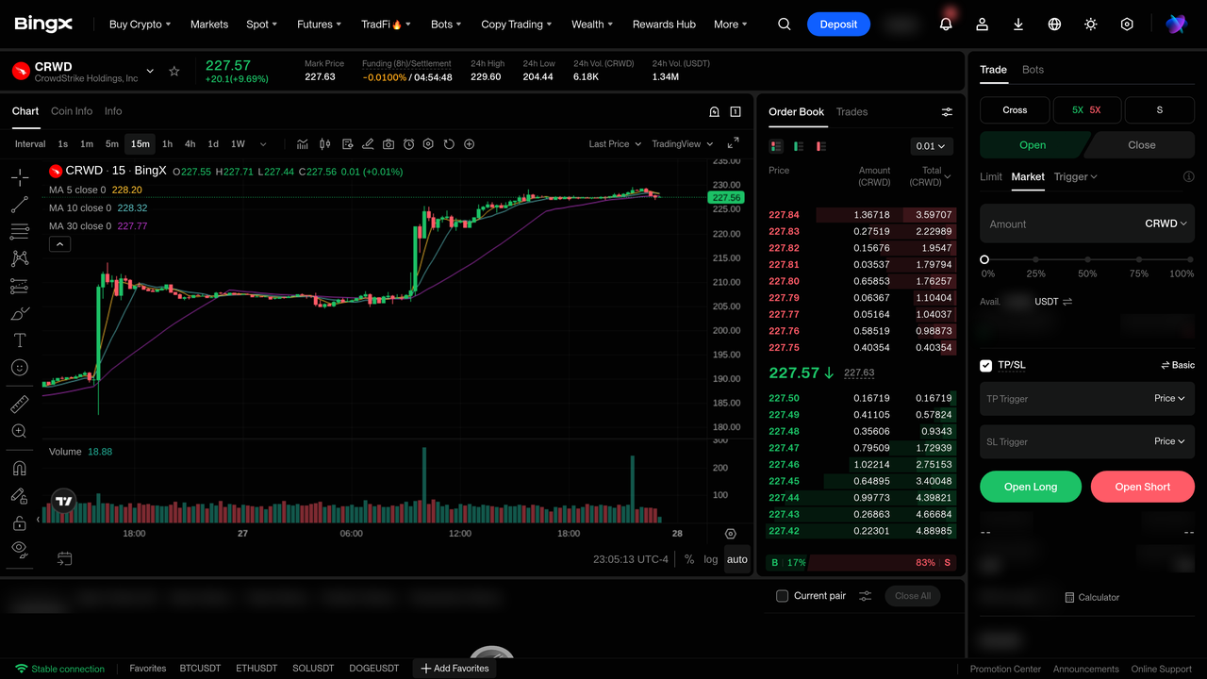Open the Copy Trading dropdown
The height and width of the screenshot is (679, 1207).
click(517, 25)
